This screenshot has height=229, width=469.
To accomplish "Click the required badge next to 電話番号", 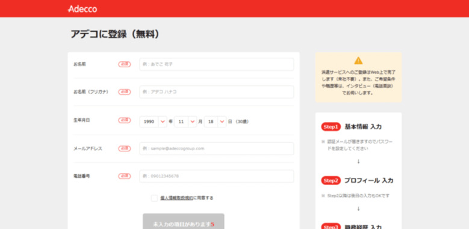I will (125, 176).
